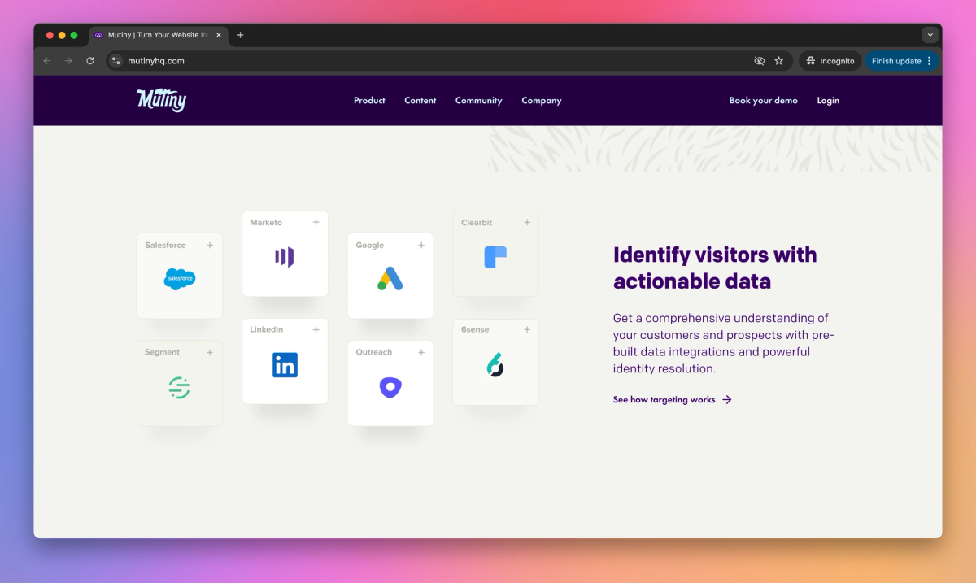Open the Chrome three-dot menu
976x583 pixels.
pos(930,61)
